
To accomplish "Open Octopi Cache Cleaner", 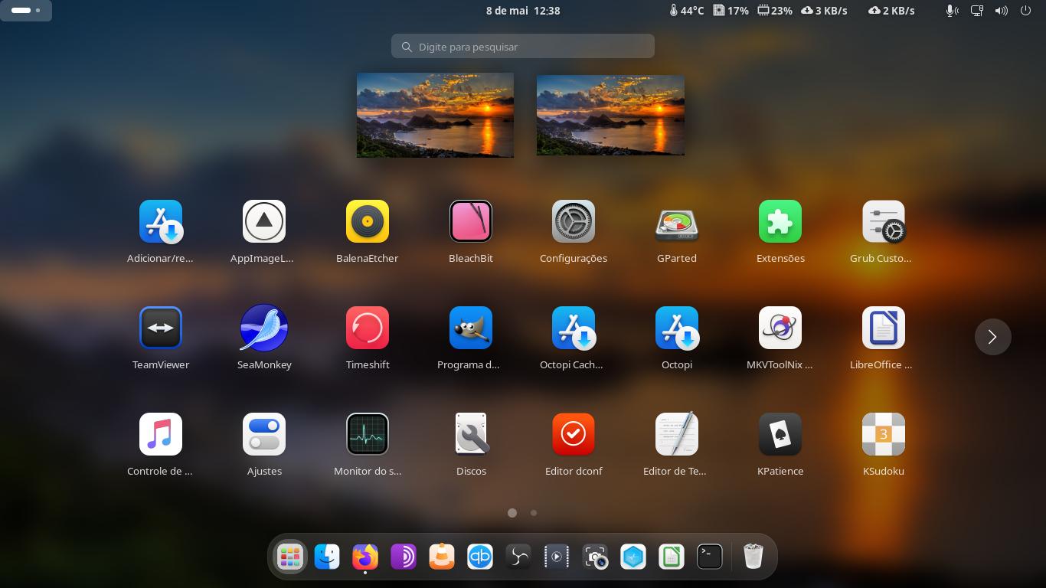I will pos(574,328).
